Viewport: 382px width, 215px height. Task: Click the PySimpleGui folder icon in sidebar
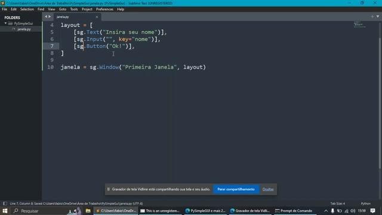click(x=10, y=24)
